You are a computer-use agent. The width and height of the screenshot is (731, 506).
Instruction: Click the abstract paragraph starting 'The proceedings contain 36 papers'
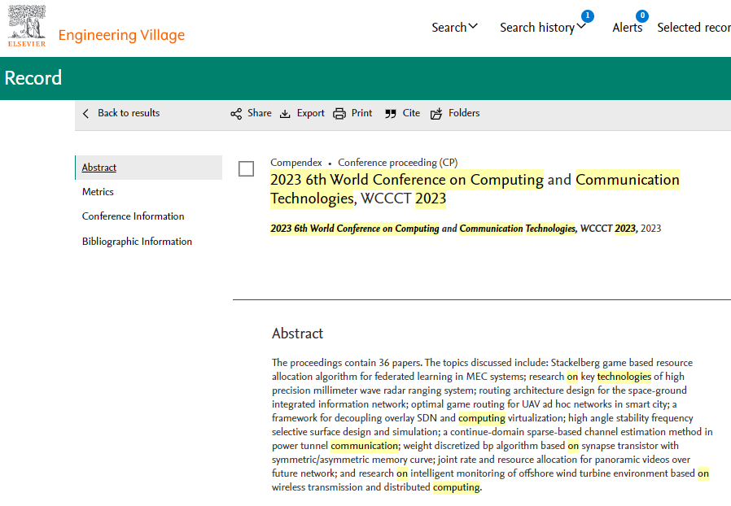click(492, 425)
